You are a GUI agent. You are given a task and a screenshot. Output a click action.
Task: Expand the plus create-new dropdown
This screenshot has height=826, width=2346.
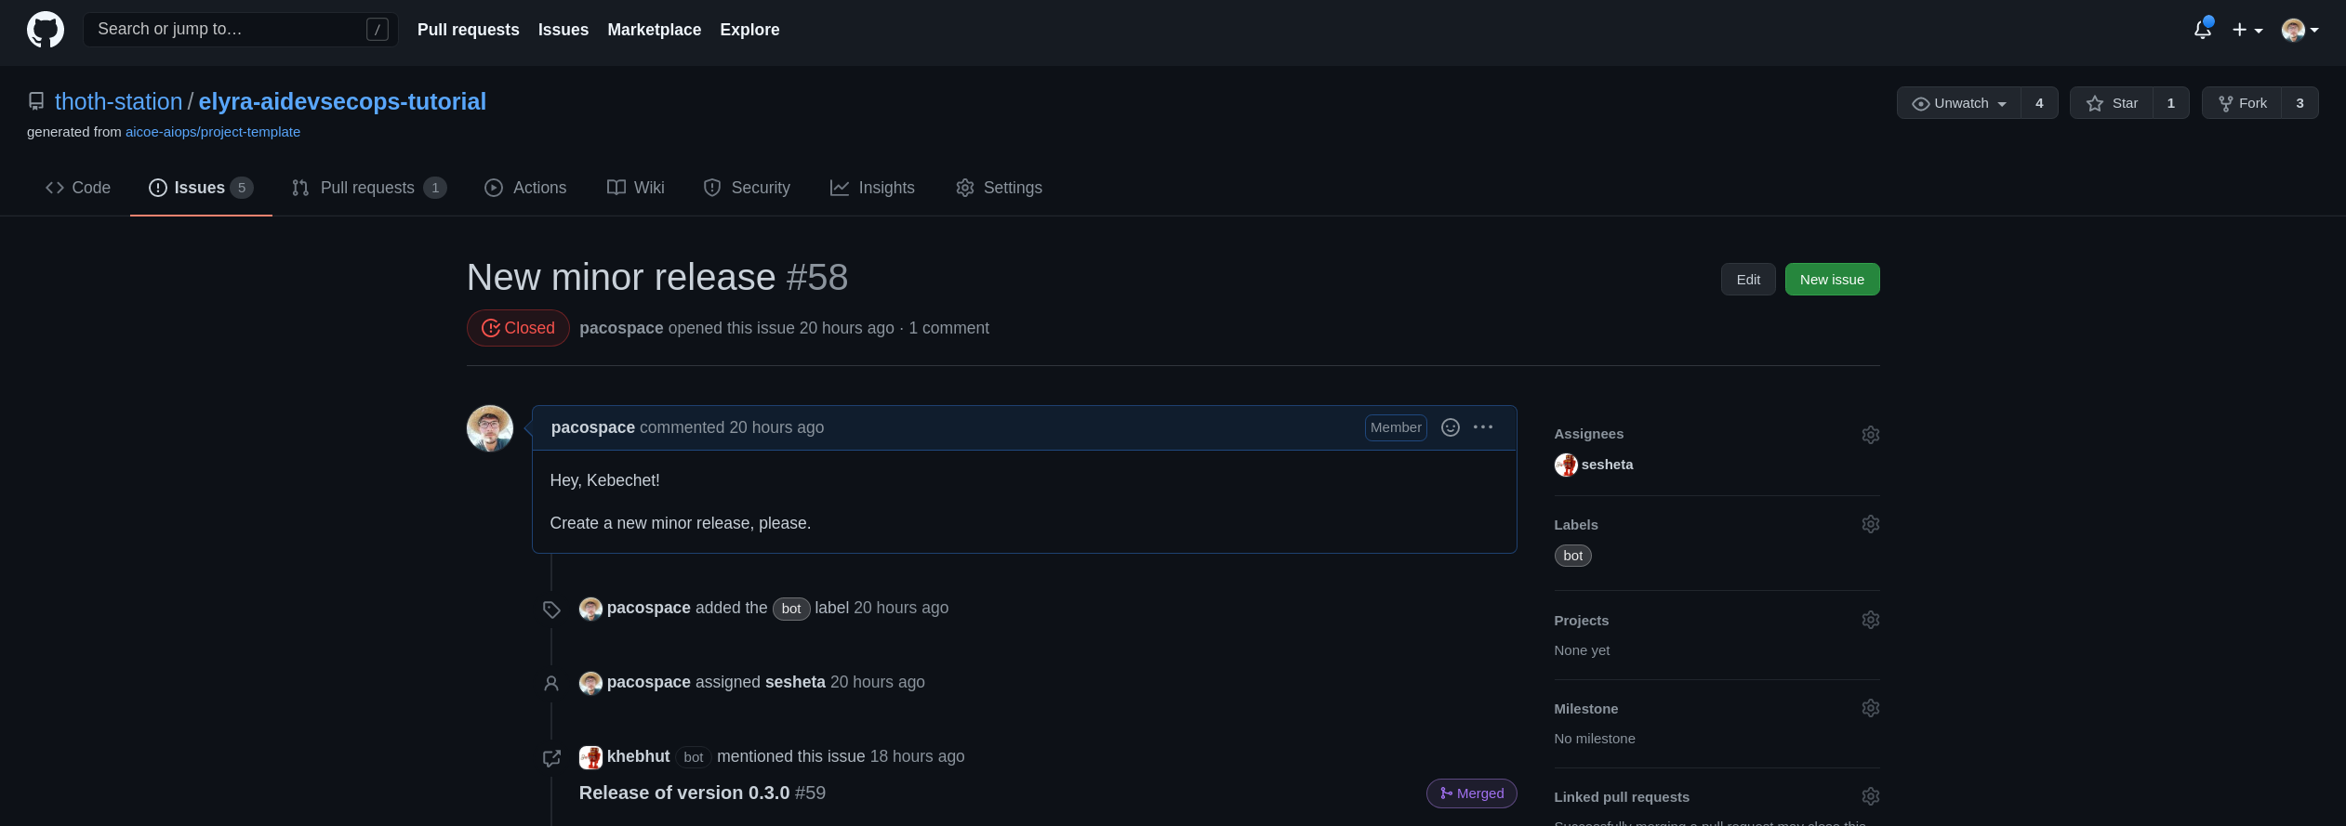pos(2247,30)
